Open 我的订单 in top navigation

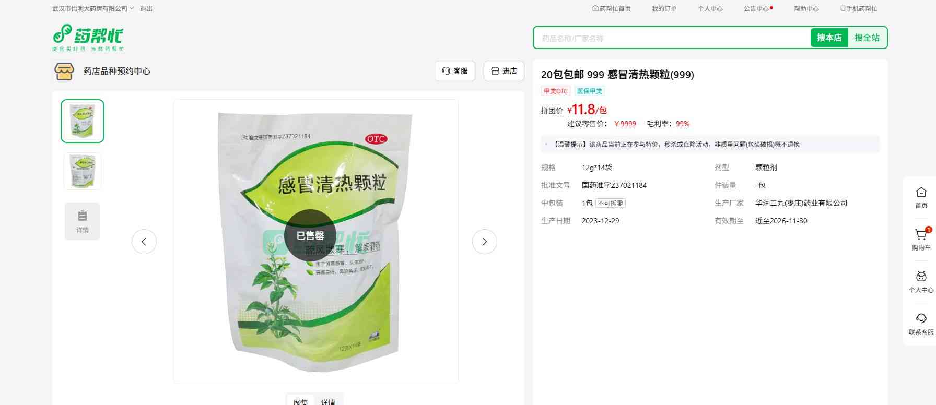tap(664, 8)
